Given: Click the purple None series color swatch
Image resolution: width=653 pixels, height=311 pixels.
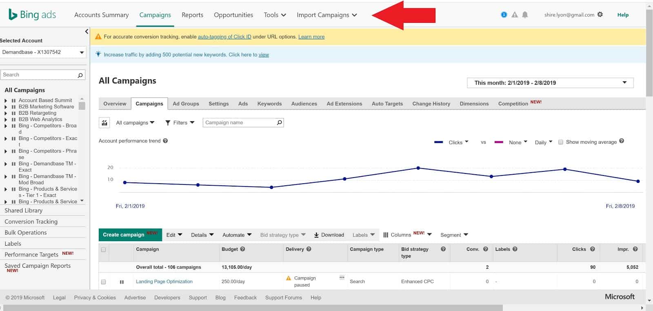Looking at the screenshot, I should [x=499, y=142].
